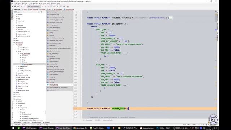Open the Window menu
The image size is (231, 130).
pos(53,4)
